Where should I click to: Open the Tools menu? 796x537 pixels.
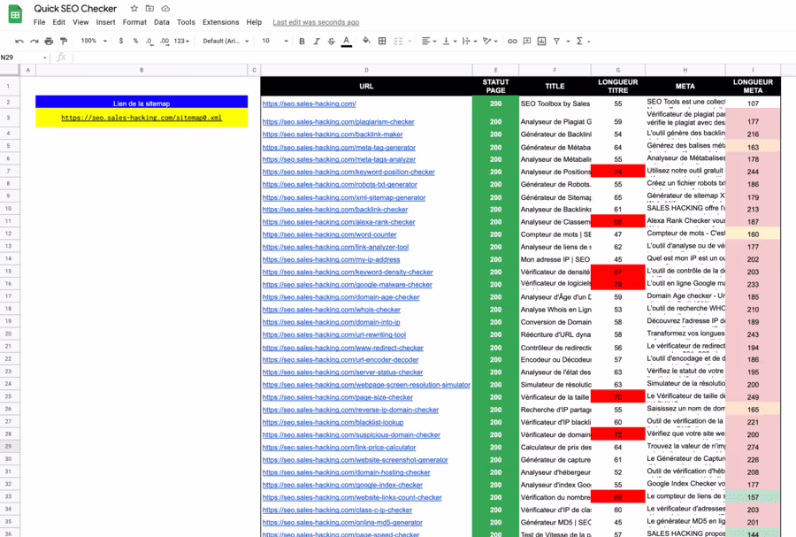pos(186,22)
